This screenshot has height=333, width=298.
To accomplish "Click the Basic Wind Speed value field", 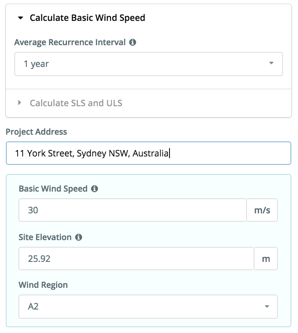I will 133,210.
